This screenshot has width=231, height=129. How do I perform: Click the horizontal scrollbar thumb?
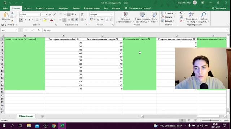(208, 116)
